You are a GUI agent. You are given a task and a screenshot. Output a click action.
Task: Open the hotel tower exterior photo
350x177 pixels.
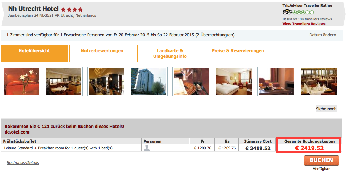(x=149, y=81)
